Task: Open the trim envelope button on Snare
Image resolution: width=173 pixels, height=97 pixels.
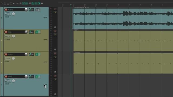Action: (8, 59)
